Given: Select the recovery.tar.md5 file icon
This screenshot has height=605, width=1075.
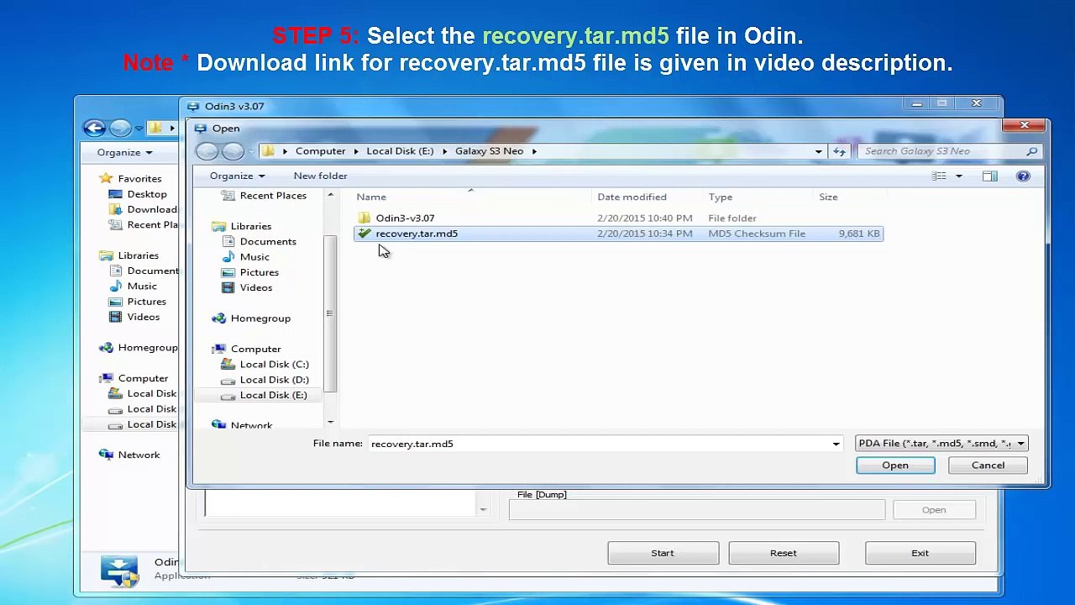Looking at the screenshot, I should click(364, 234).
